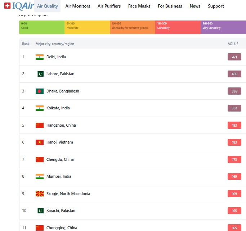Image resolution: width=246 pixels, height=231 pixels.
Task: Select For Business in the top navigation
Action: pyautogui.click(x=170, y=6)
